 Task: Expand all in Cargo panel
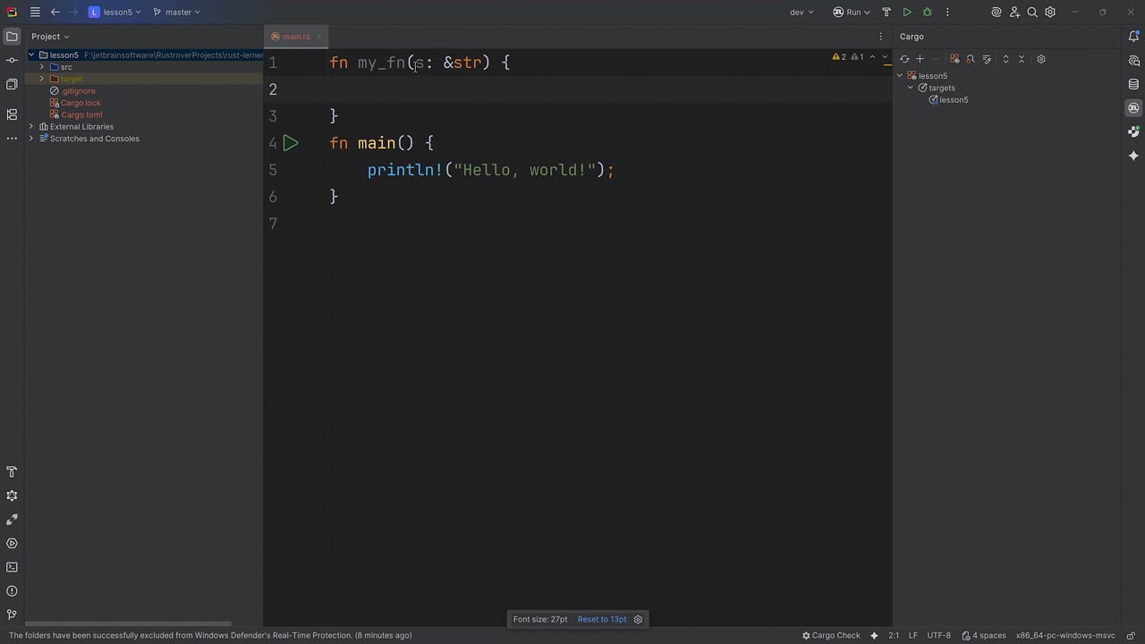(x=1005, y=59)
